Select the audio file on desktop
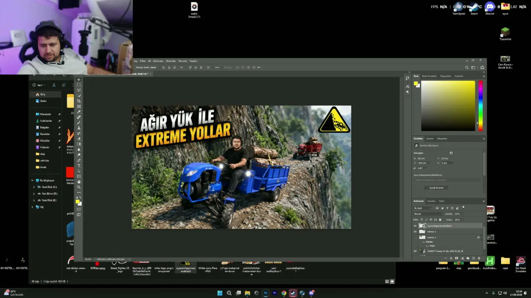Viewport: 531px width, 298px height. pyautogui.click(x=194, y=10)
